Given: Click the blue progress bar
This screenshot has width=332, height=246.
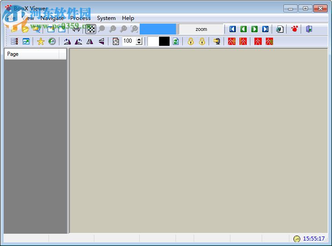Looking at the screenshot, I should (158, 29).
